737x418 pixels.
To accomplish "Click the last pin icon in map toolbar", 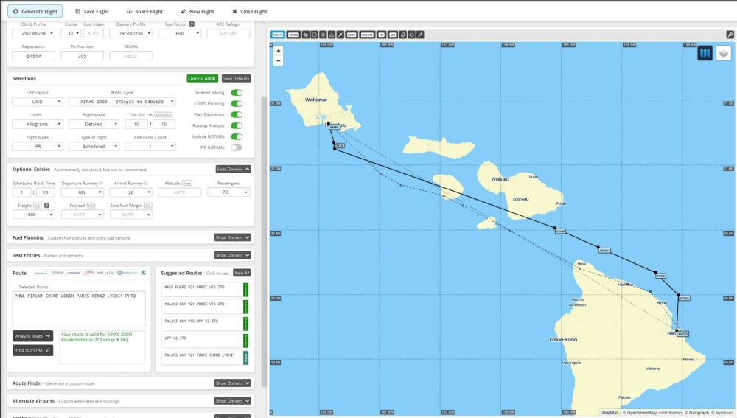I will click(x=420, y=35).
